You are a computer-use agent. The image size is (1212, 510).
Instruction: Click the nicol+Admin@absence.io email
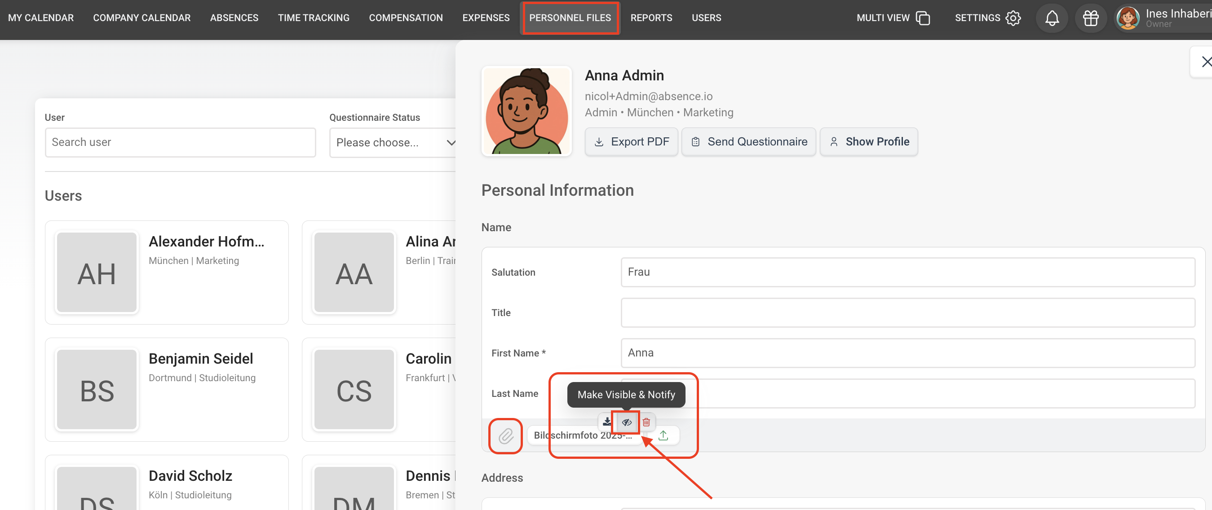pos(648,97)
